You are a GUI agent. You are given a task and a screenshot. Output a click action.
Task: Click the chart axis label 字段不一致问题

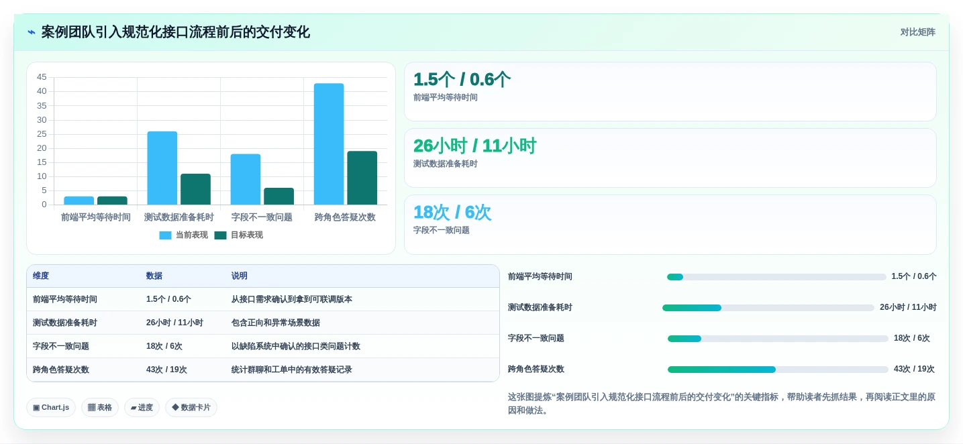(x=262, y=217)
